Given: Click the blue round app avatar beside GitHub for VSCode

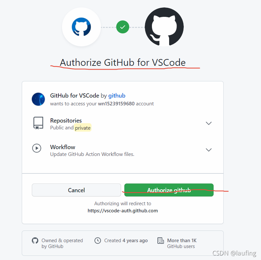Looking at the screenshot, I should click(38, 99).
